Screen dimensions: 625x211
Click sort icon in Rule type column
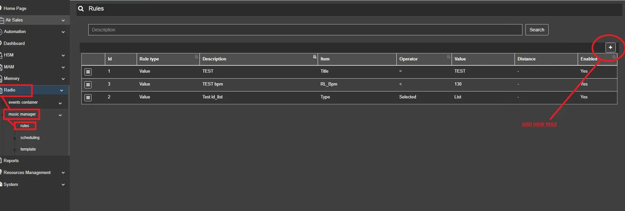click(197, 57)
